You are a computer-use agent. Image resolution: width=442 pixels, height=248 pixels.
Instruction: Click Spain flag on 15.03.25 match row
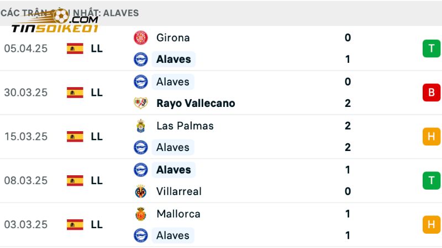(x=75, y=137)
